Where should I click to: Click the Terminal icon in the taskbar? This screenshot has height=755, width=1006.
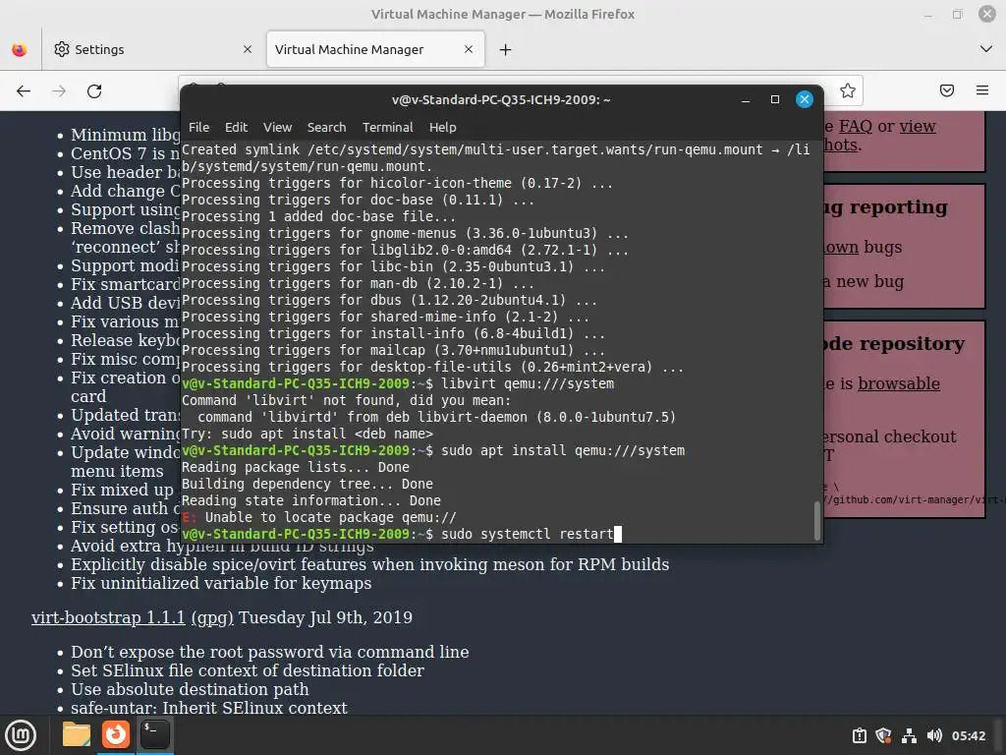154,734
